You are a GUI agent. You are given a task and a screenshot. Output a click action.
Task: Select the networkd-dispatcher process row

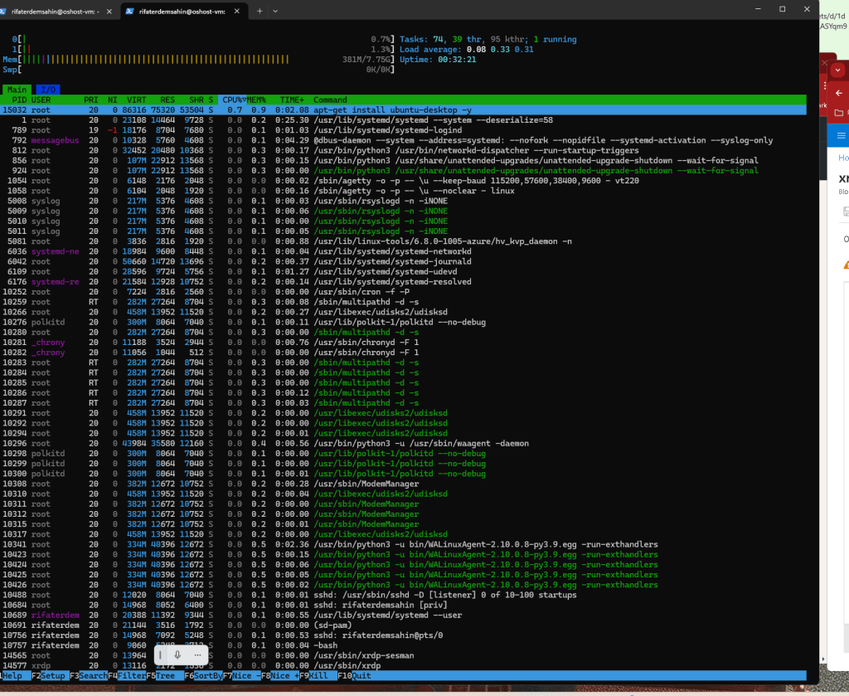coord(404,151)
